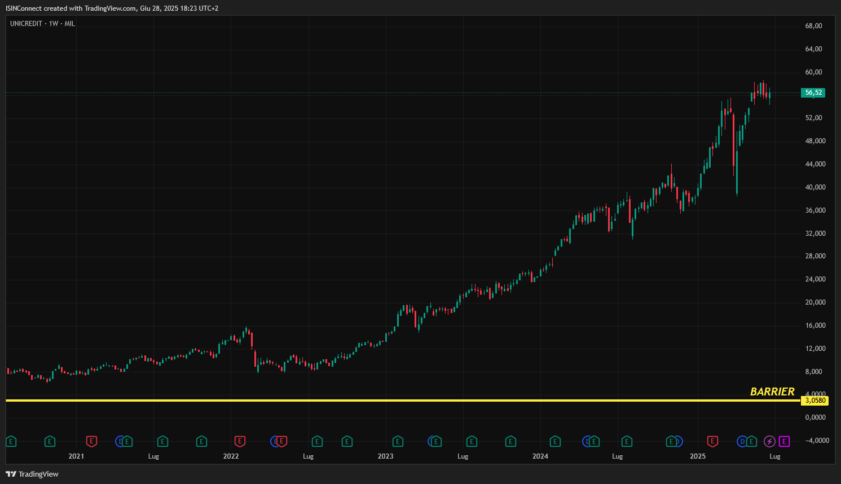Click the 0,0000 price axis label
This screenshot has height=484, width=841.
(x=815, y=417)
